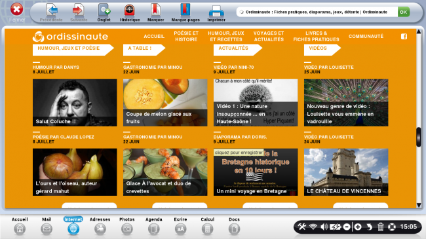Open Le Château de Vincennes video thumbnail
This screenshot has height=239, width=426.
coord(346,172)
